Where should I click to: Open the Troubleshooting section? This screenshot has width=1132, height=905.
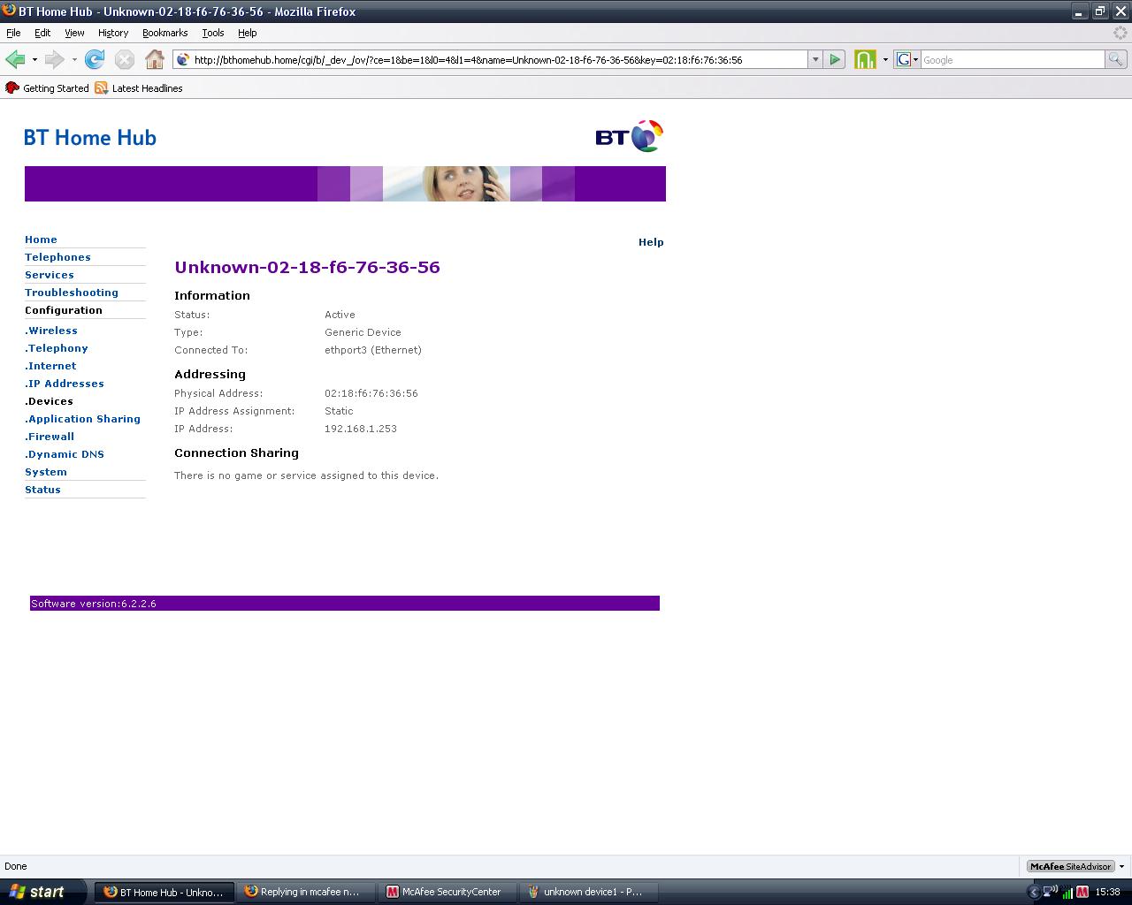click(72, 293)
